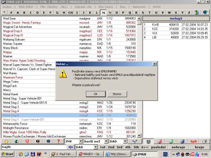Select the Magic Sword - Heroic Fantasy row

coord(69,22)
